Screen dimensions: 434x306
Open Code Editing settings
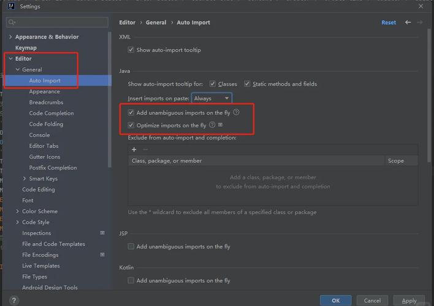click(x=39, y=189)
